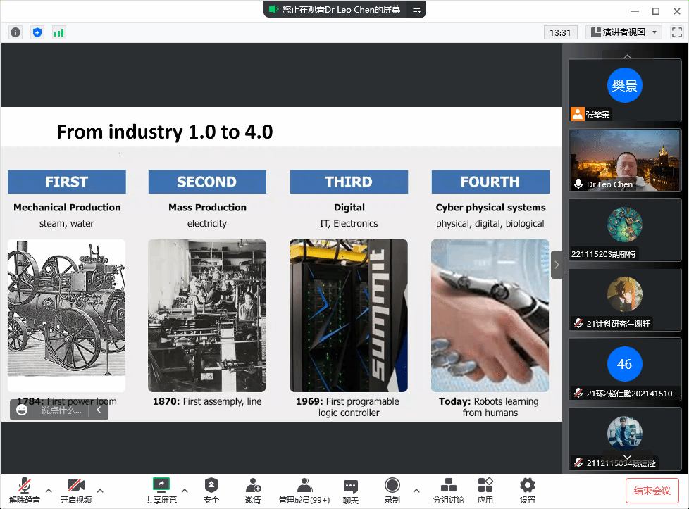Viewport: 689px width, 509px height.
Task: Unmute microphone with 解除静音
Action: 25,490
